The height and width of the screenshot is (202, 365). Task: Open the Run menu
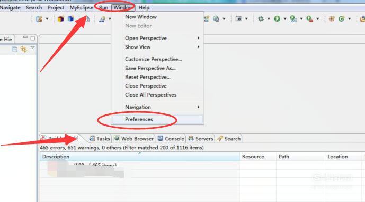(103, 7)
